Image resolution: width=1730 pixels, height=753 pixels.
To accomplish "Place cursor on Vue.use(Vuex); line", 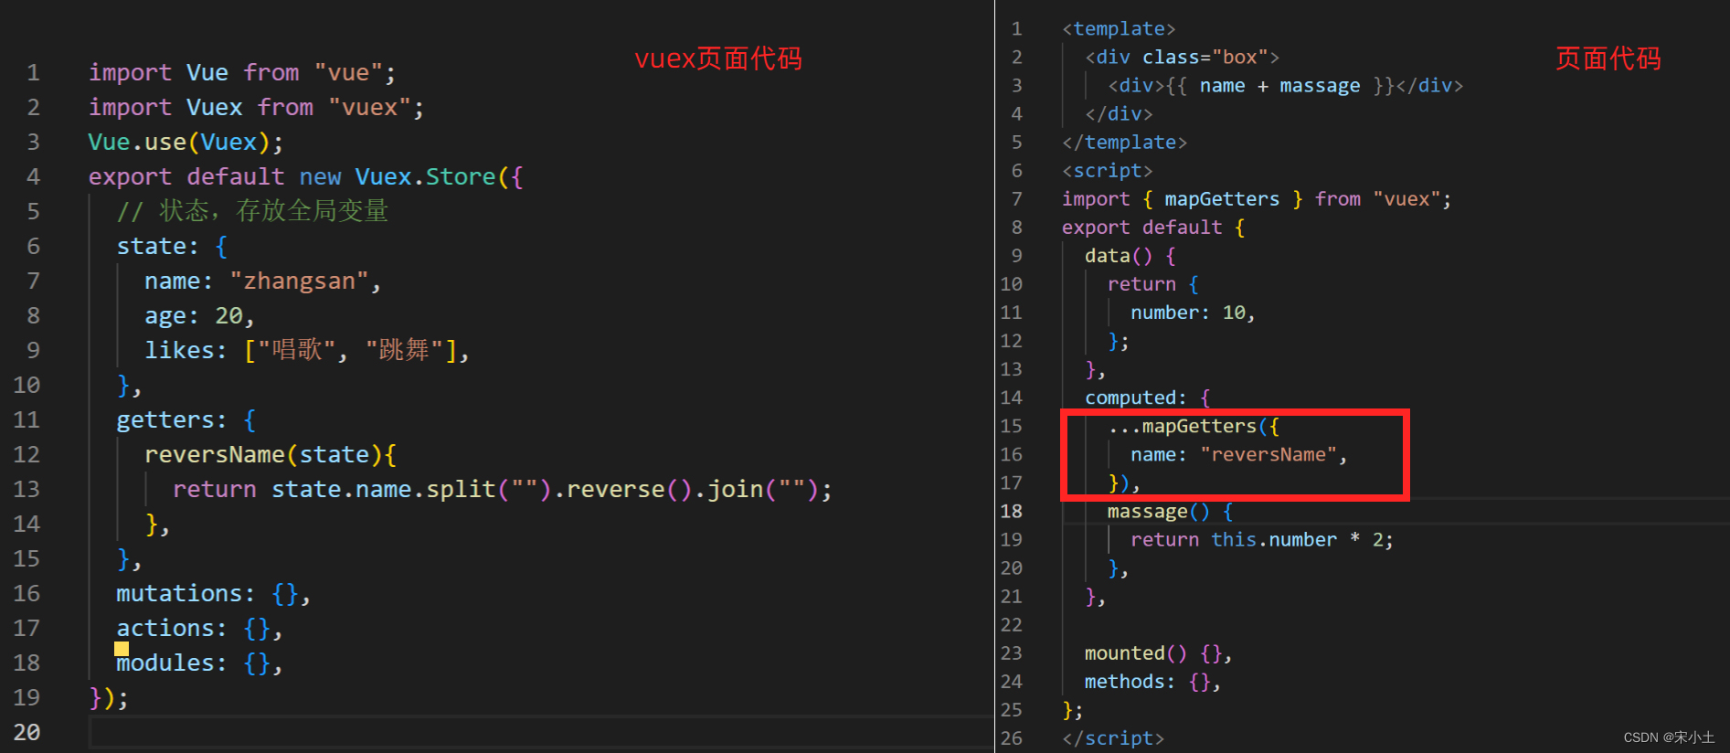I will tap(186, 142).
